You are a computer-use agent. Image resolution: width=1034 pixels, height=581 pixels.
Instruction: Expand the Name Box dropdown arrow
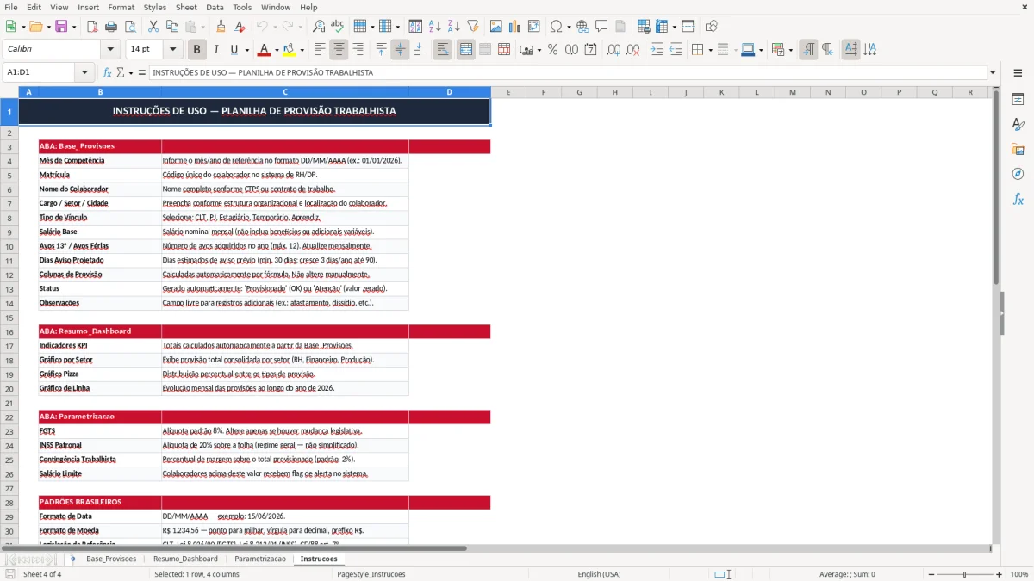click(84, 72)
